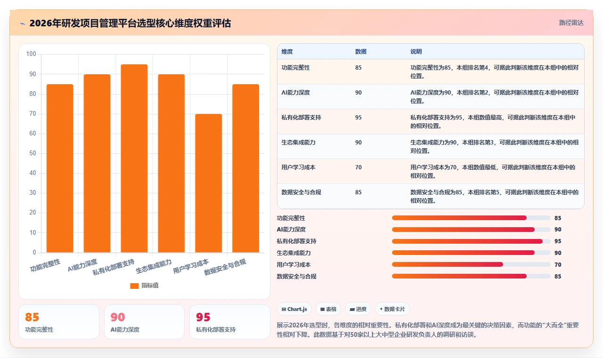Click the AI能力深度 progress bar
The height and width of the screenshot is (358, 603).
471,230
